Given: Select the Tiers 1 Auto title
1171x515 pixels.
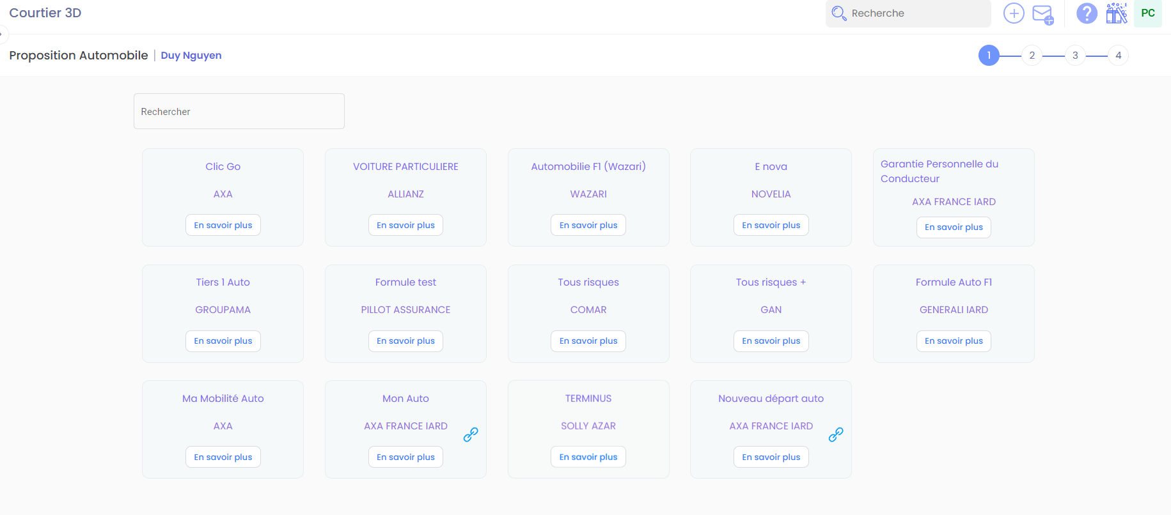Looking at the screenshot, I should tap(223, 282).
